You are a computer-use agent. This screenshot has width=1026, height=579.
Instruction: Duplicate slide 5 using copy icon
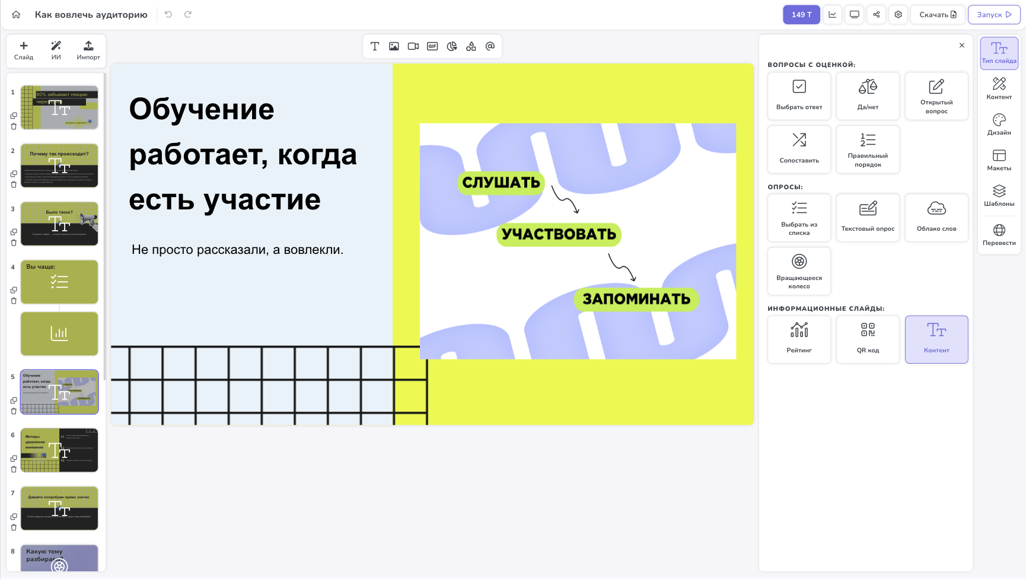(14, 400)
